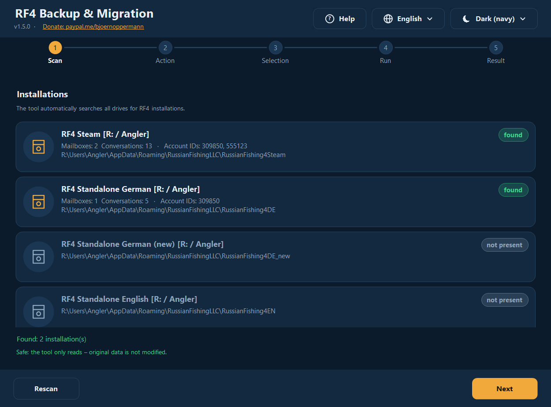Screen dimensions: 551x407
Task: Select the RF4 Standalone German [R: / Angler] title
Action: tap(130, 189)
